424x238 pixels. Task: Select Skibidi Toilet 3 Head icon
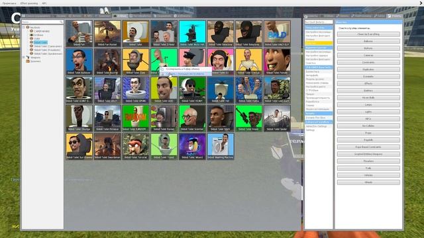click(x=164, y=34)
